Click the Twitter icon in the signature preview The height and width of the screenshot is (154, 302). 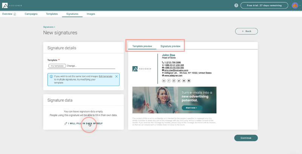(179, 81)
